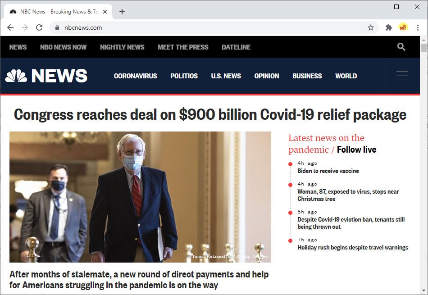Click the scrollbar down arrow
This screenshot has width=428, height=295.
(x=423, y=290)
